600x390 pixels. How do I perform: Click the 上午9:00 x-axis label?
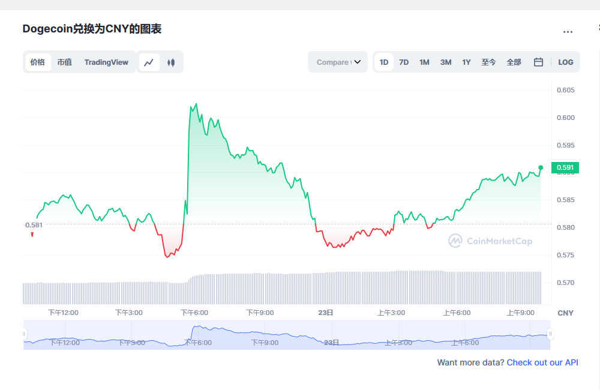[521, 313]
